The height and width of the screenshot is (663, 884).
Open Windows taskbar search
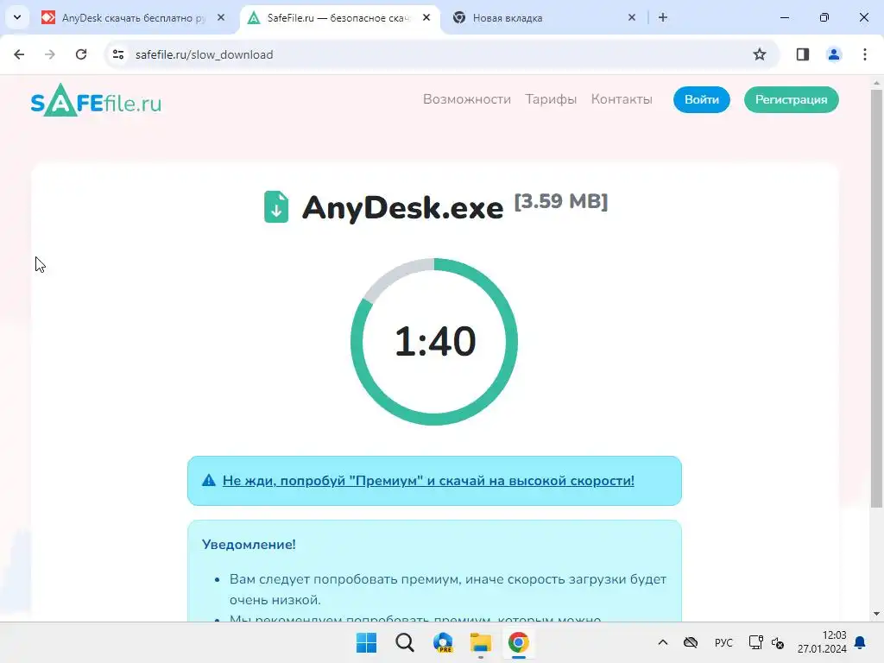[404, 642]
